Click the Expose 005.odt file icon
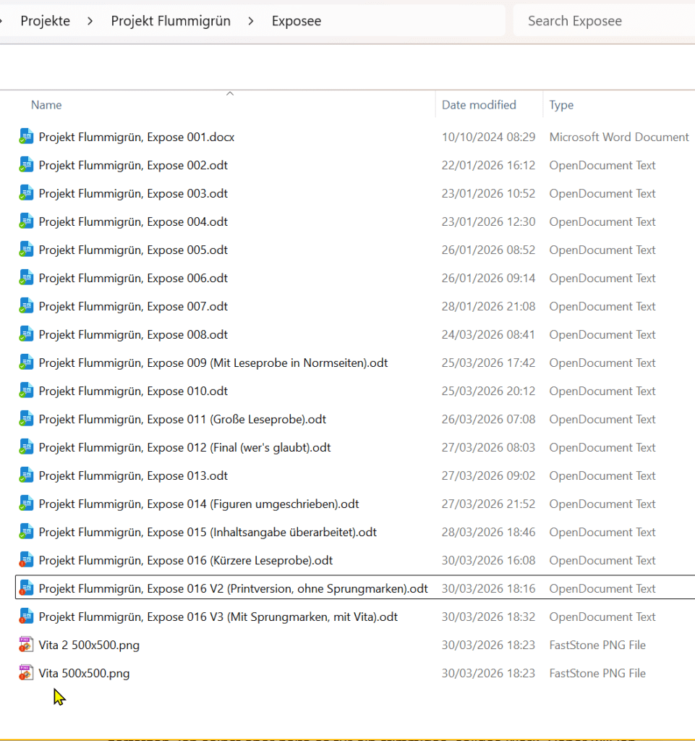 click(26, 250)
